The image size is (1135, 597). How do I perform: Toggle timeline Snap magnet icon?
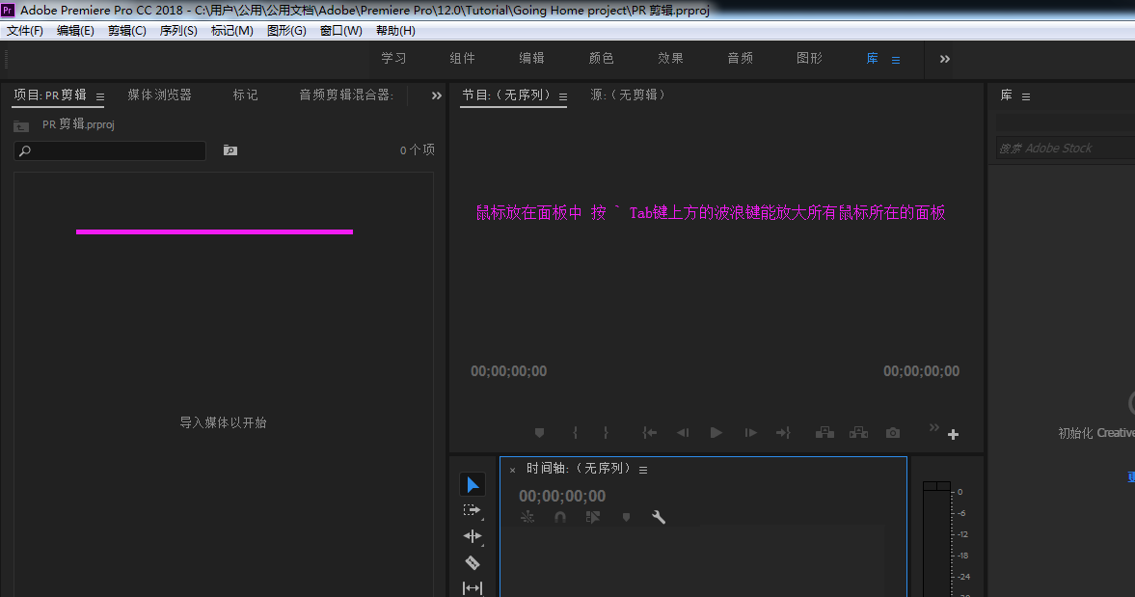pos(560,517)
